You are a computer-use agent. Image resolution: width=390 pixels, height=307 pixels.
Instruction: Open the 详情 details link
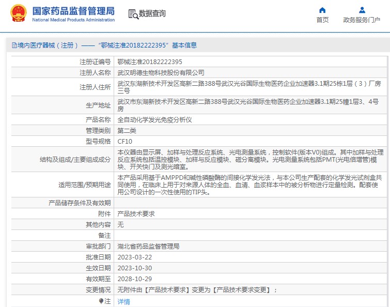click(x=123, y=302)
